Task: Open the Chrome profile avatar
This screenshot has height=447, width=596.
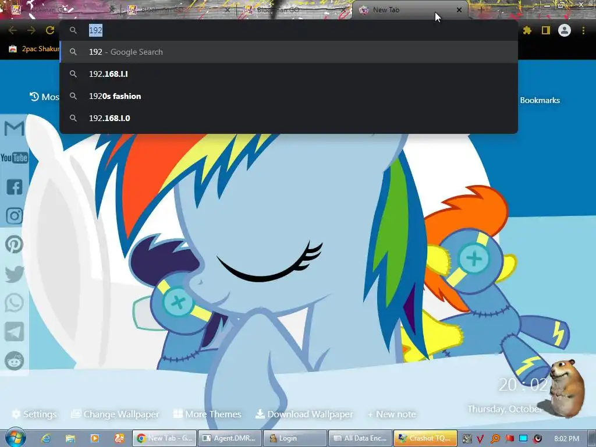Action: pyautogui.click(x=565, y=30)
